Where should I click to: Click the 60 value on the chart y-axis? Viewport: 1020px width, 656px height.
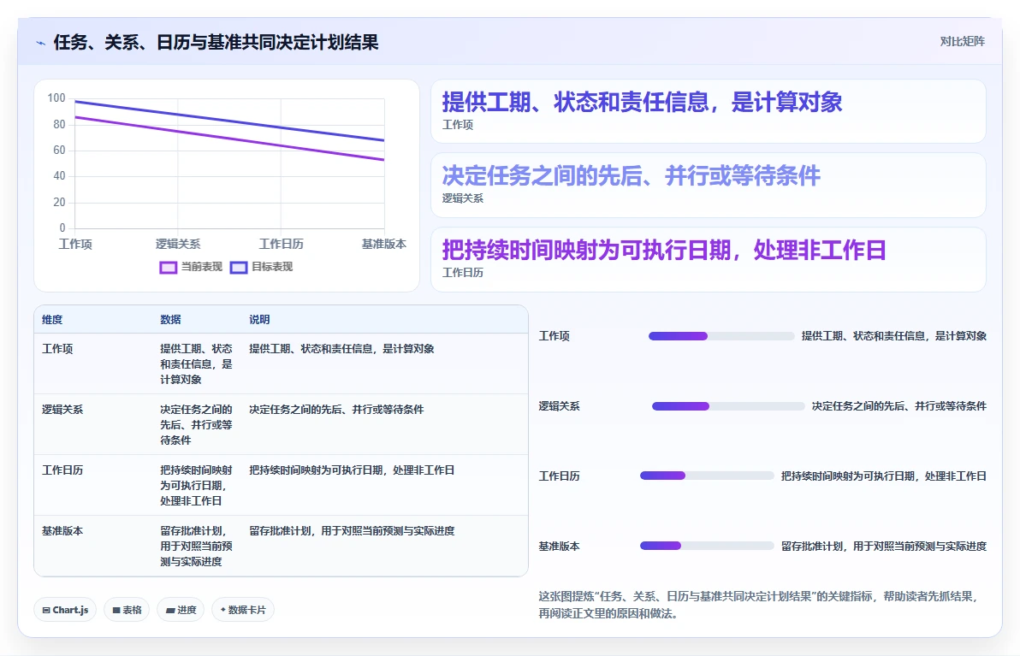[x=59, y=151]
